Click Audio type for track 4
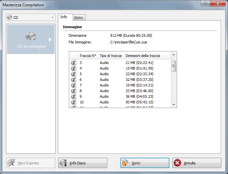 click(x=104, y=68)
